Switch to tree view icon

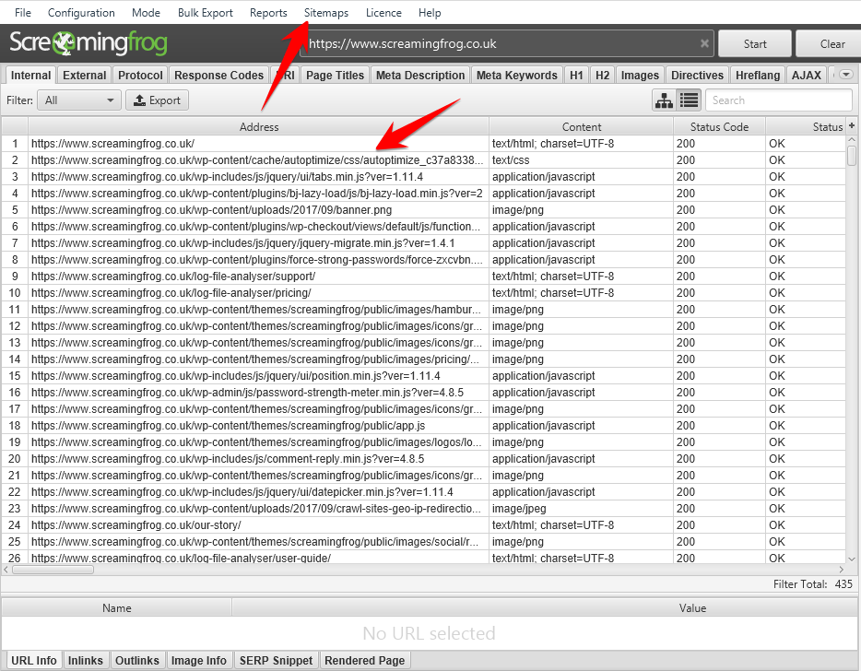click(x=665, y=100)
